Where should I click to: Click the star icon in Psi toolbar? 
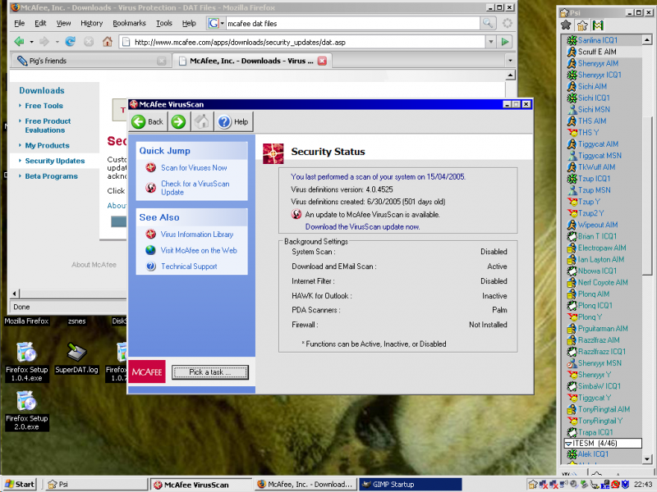(x=566, y=25)
